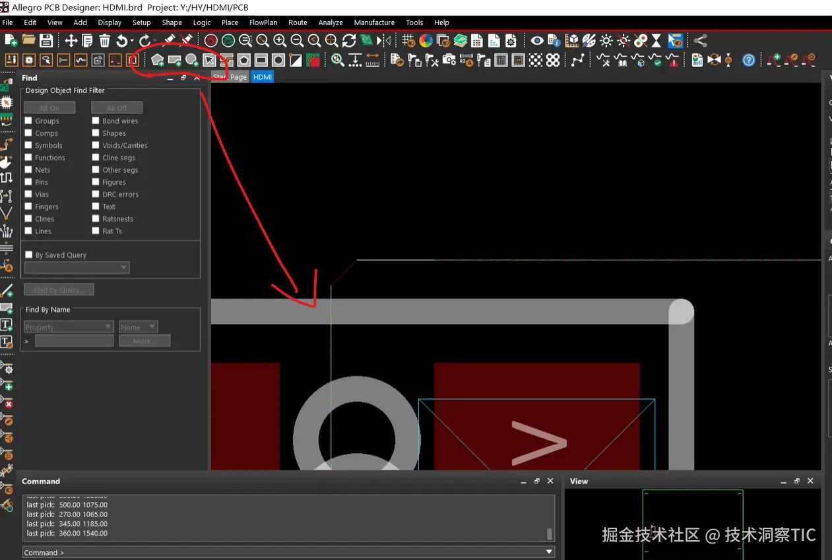Click the Delete trash-can icon

(105, 40)
